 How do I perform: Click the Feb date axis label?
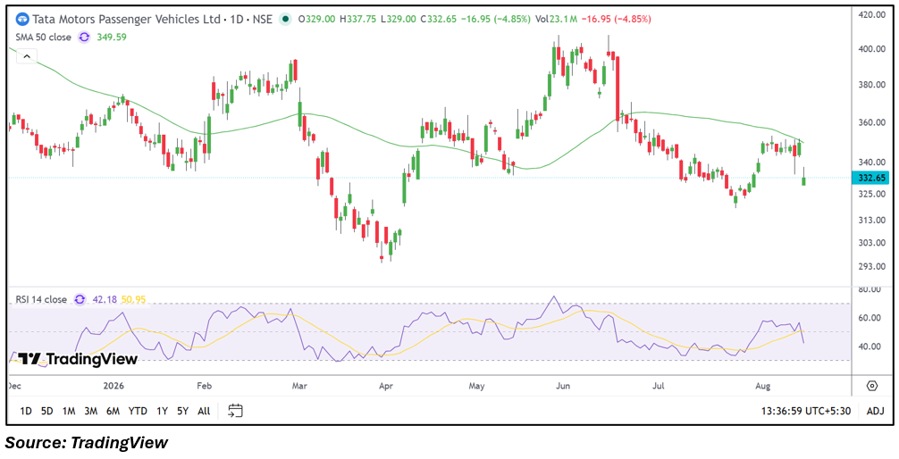pyautogui.click(x=204, y=385)
